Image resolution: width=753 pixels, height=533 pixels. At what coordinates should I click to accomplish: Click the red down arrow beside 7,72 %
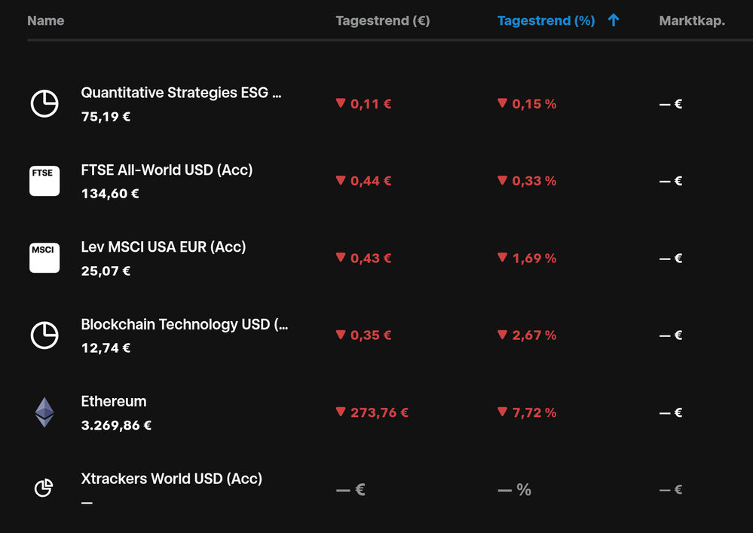(x=503, y=412)
